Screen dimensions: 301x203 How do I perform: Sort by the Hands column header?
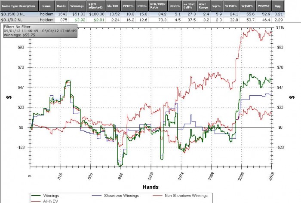[61, 6]
